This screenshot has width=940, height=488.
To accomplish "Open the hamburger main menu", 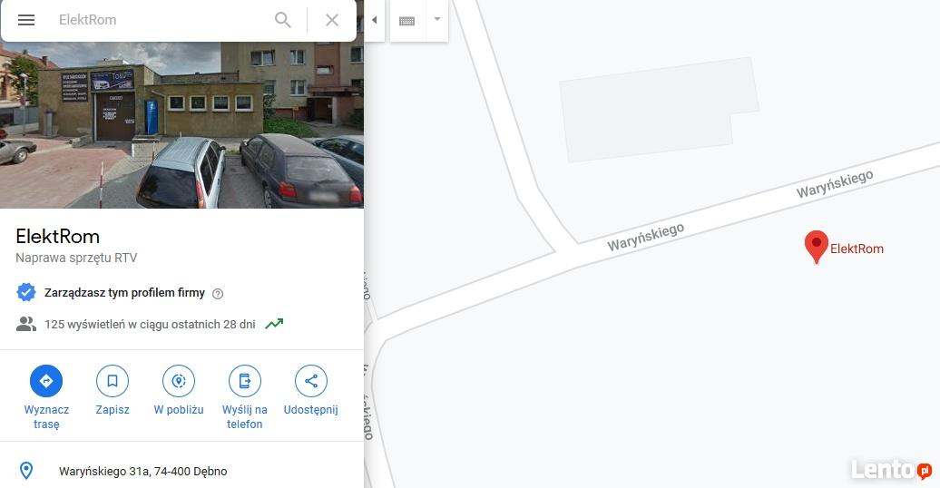I will point(26,20).
